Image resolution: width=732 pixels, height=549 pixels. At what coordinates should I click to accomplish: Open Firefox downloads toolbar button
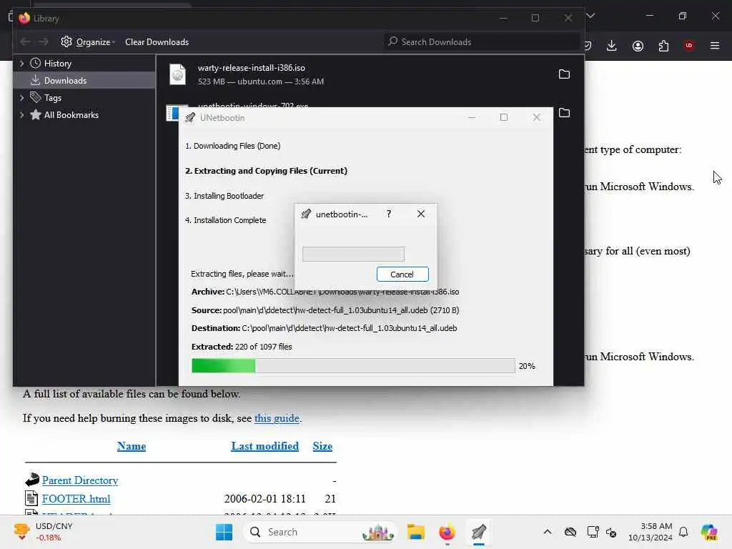(612, 46)
